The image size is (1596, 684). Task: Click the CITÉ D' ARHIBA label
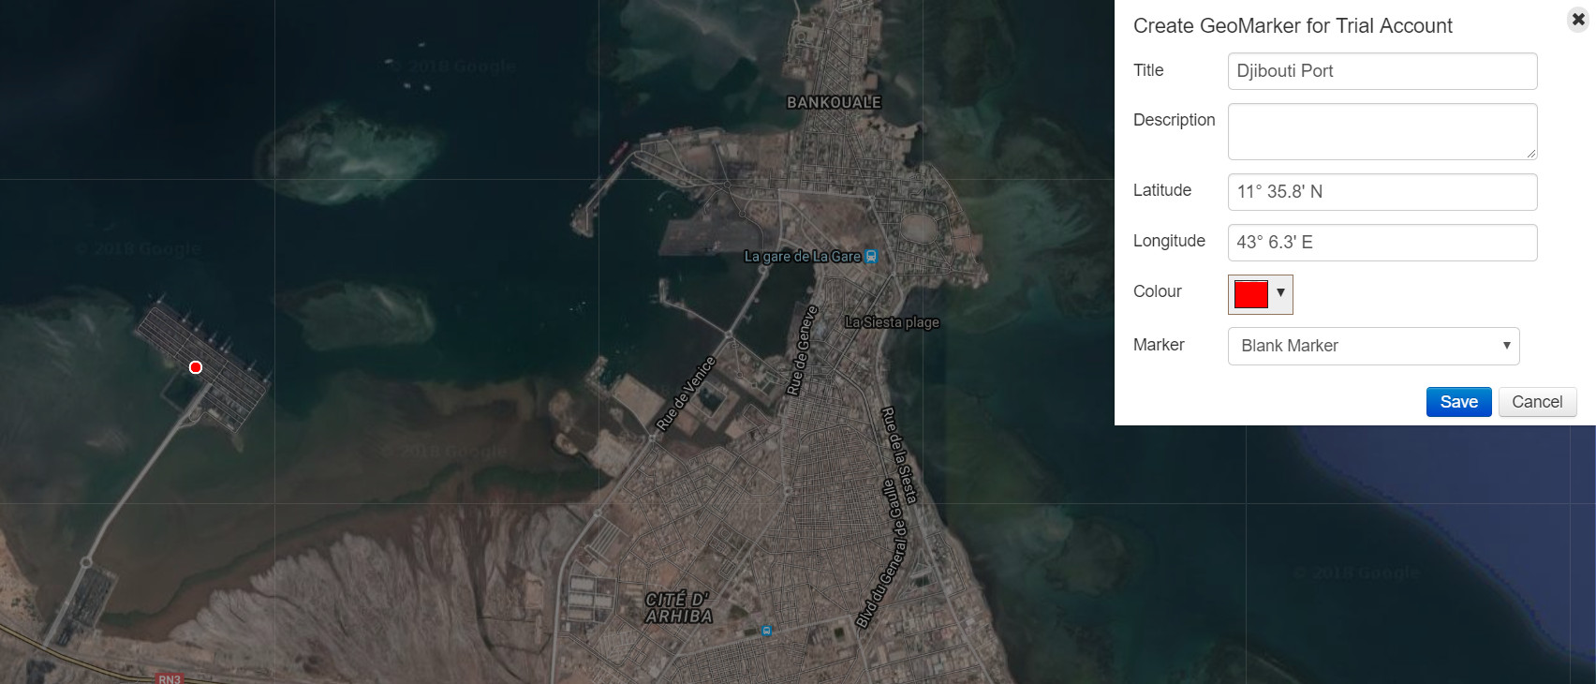678,607
